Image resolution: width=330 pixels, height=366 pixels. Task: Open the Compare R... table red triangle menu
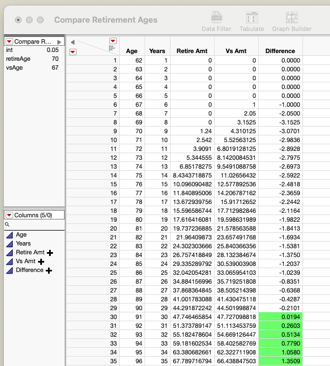click(x=9, y=41)
